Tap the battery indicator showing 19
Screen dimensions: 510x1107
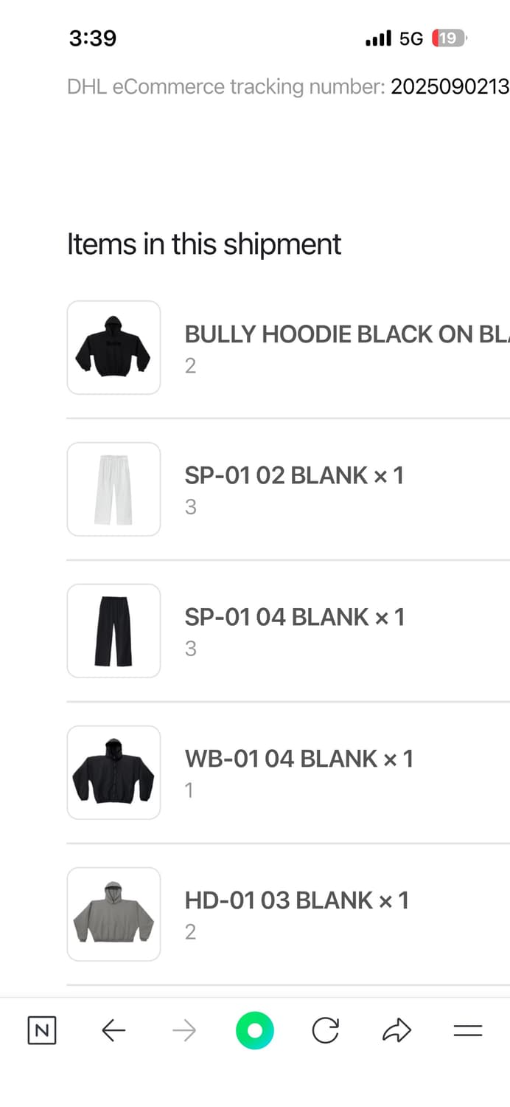447,38
